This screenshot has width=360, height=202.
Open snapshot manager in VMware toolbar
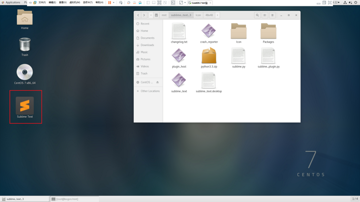coord(140,2)
